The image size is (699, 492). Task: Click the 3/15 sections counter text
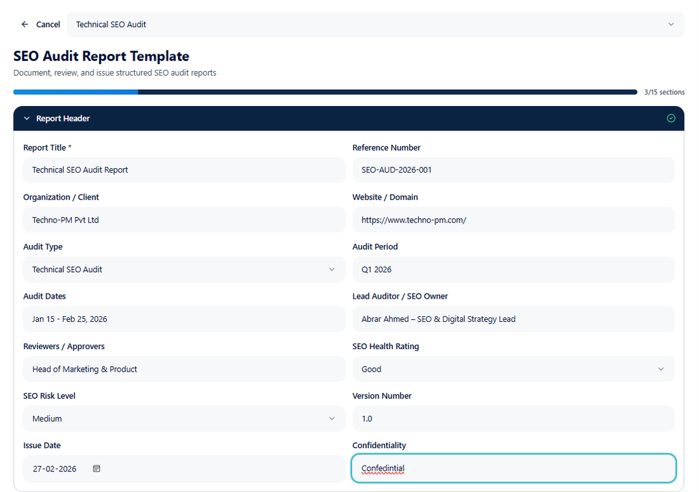point(664,92)
